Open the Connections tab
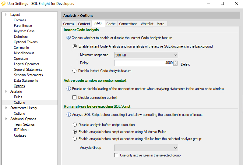Screen dimensions: 243x165 click(128, 24)
